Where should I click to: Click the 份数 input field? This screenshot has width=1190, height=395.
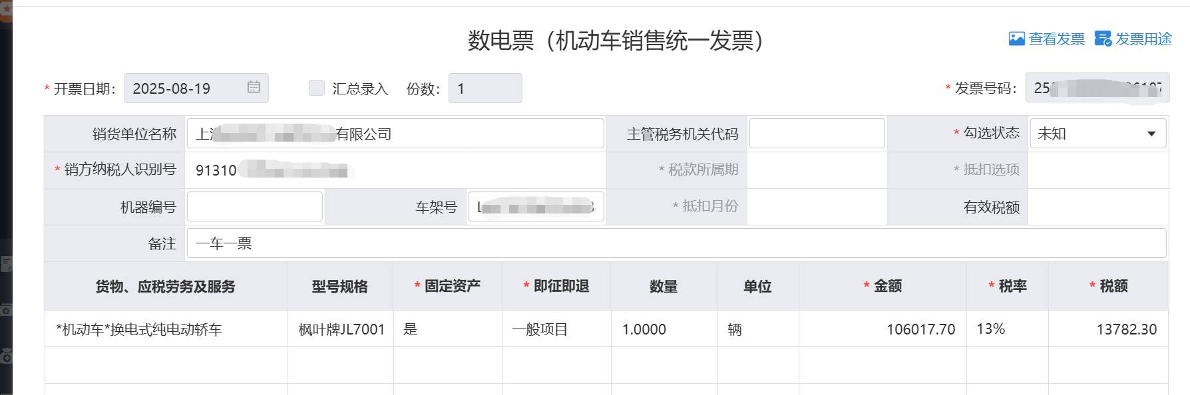[485, 88]
